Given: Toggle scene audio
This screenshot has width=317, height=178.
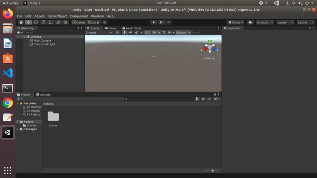Looking at the screenshot, I should (x=131, y=33).
